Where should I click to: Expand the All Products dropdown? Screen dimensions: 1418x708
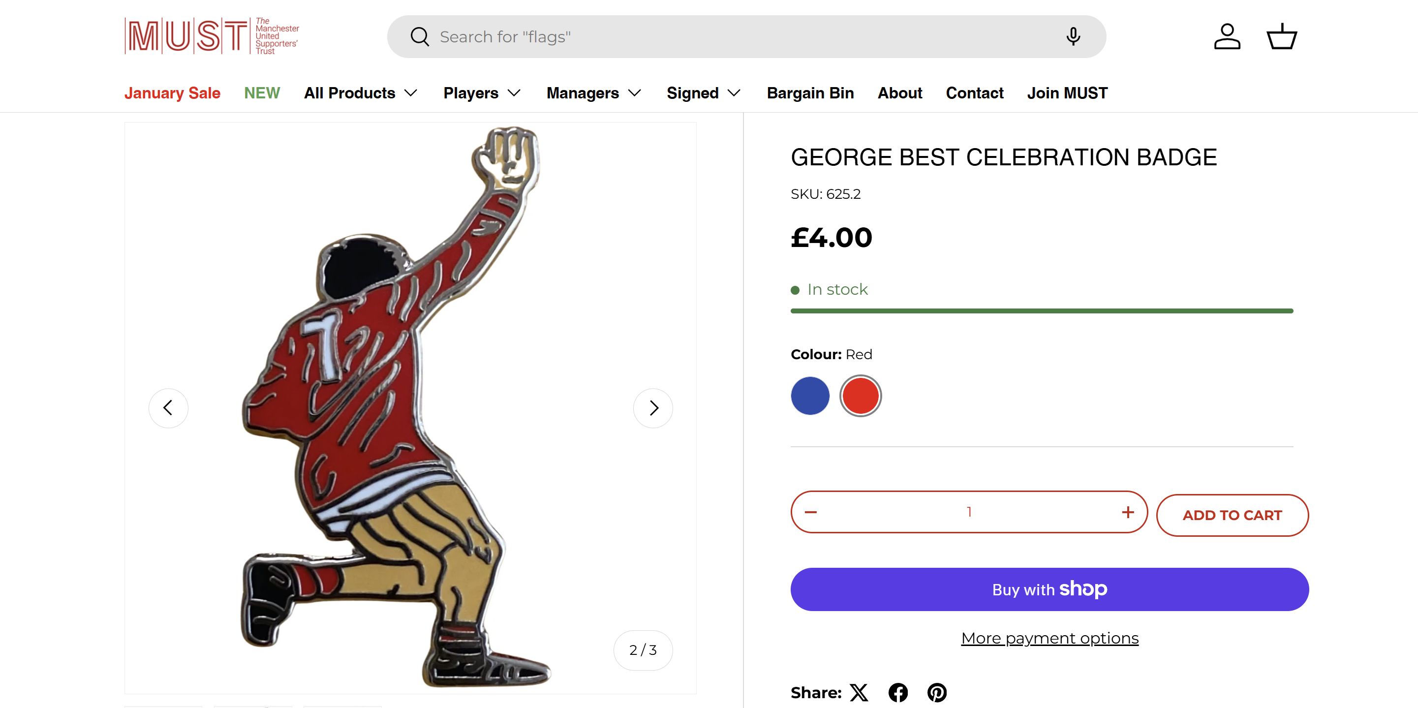point(361,93)
